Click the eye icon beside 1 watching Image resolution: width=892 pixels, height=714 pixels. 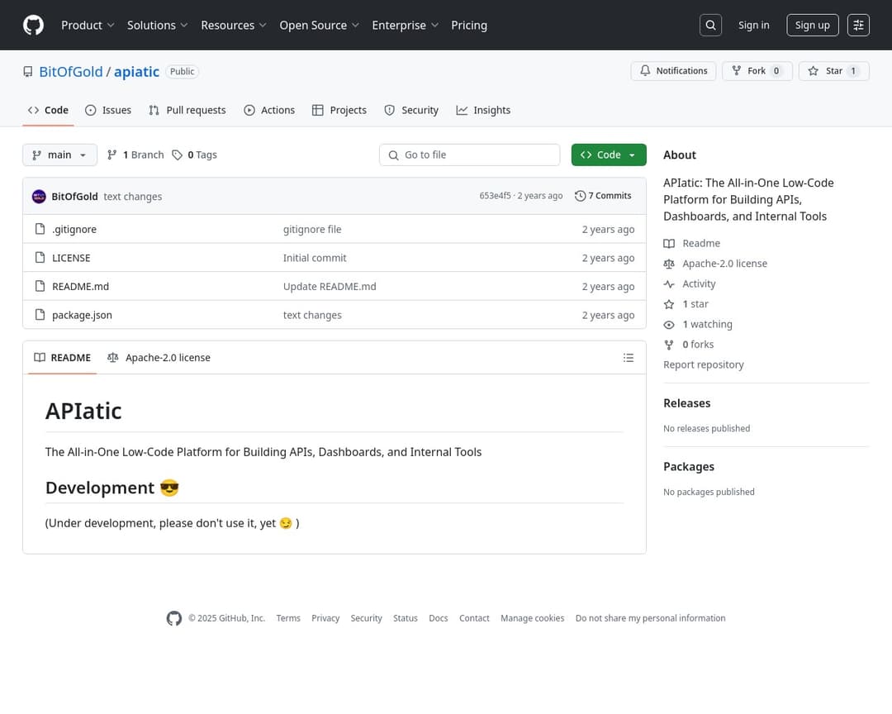669,325
